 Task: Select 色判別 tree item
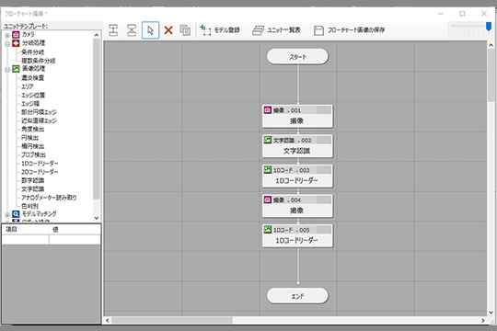pos(29,206)
